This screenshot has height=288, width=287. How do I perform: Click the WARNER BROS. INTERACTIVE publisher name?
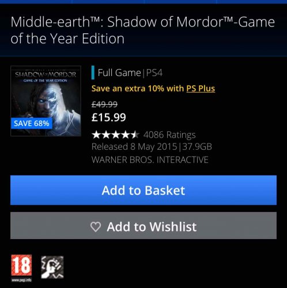click(x=150, y=160)
